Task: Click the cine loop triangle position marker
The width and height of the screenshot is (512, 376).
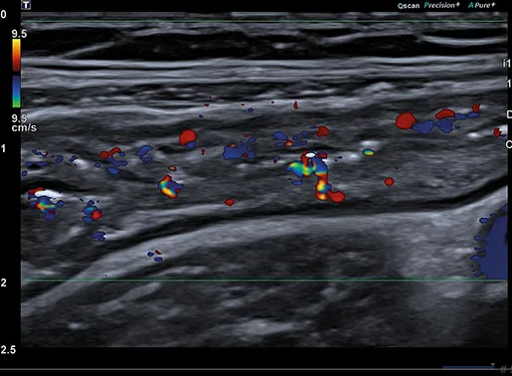Action: click(x=493, y=365)
